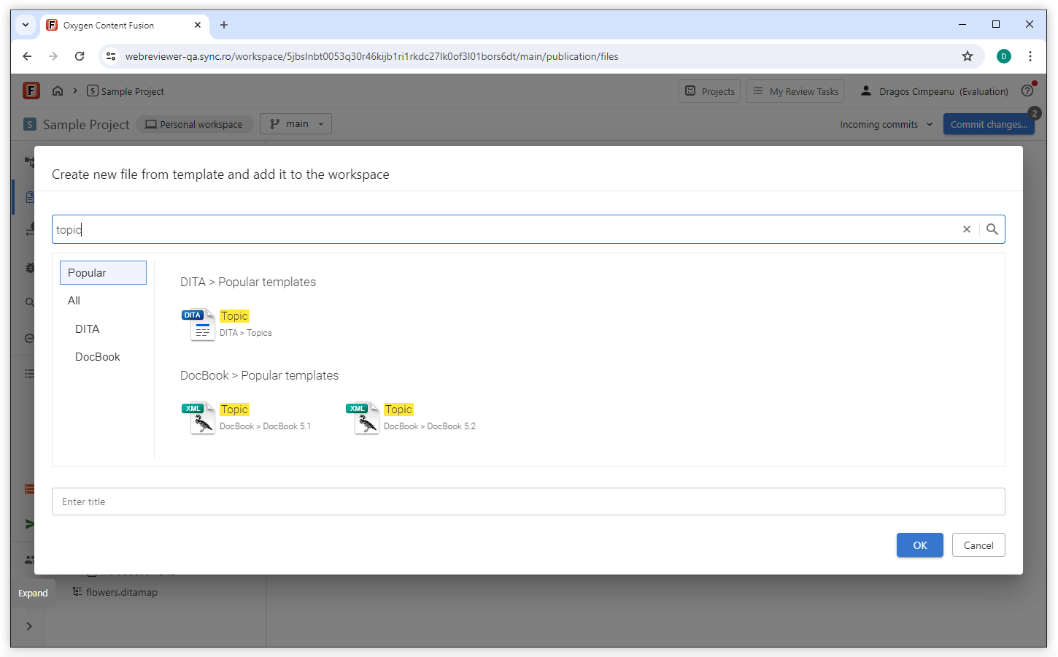
Task: Click the Dragos Cimpeanu user menu
Action: [x=934, y=91]
